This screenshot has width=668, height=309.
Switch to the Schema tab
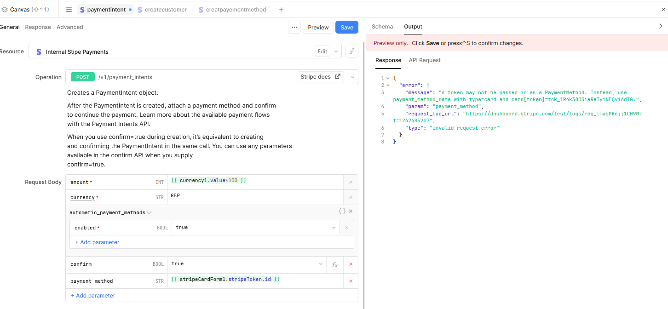(x=382, y=27)
